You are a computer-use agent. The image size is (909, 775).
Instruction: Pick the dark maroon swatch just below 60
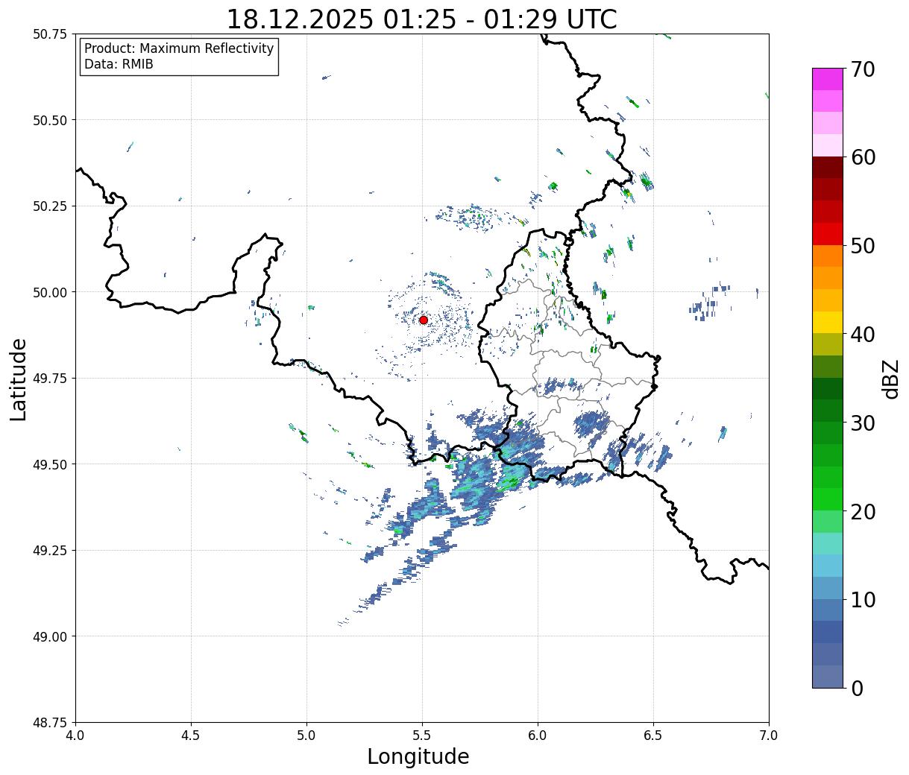828,168
